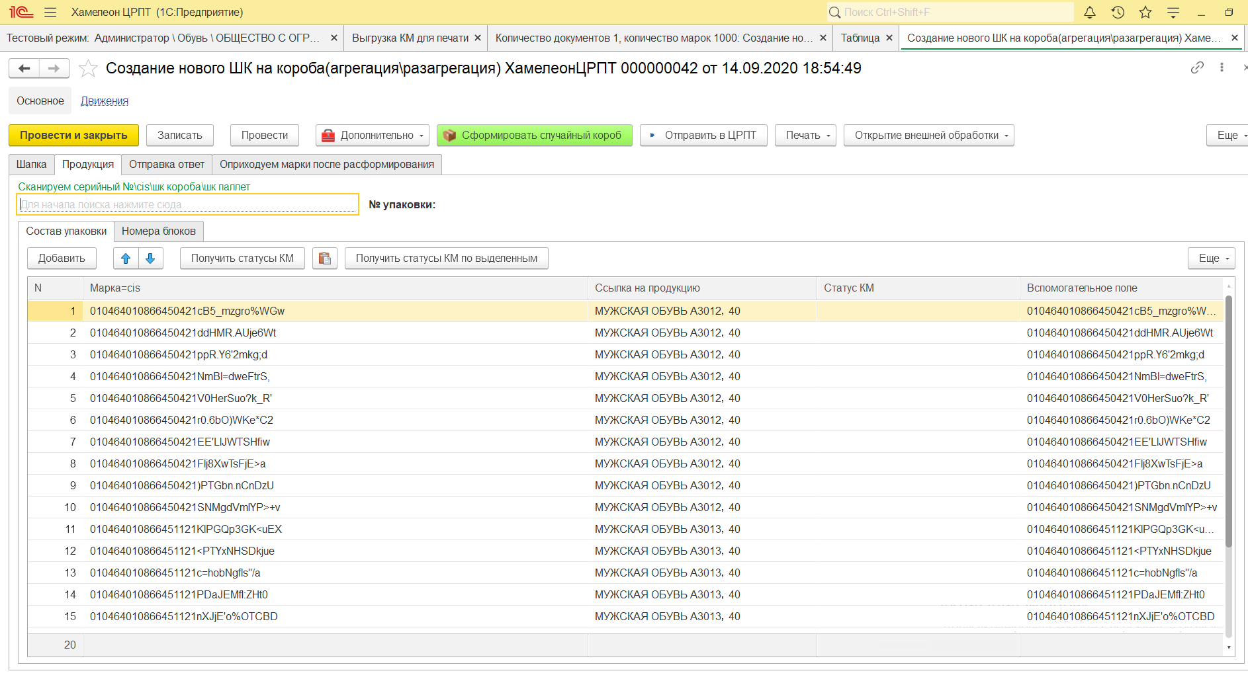Click the back navigation arrow

[24, 68]
